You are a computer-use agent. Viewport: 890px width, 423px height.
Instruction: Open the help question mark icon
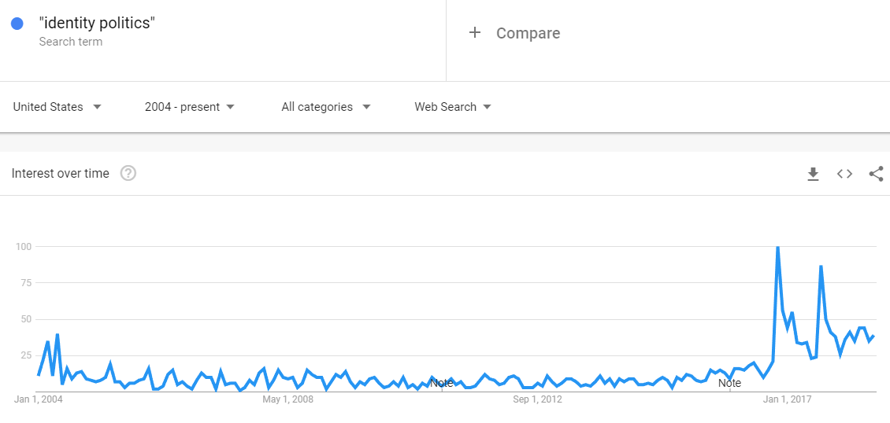[128, 173]
